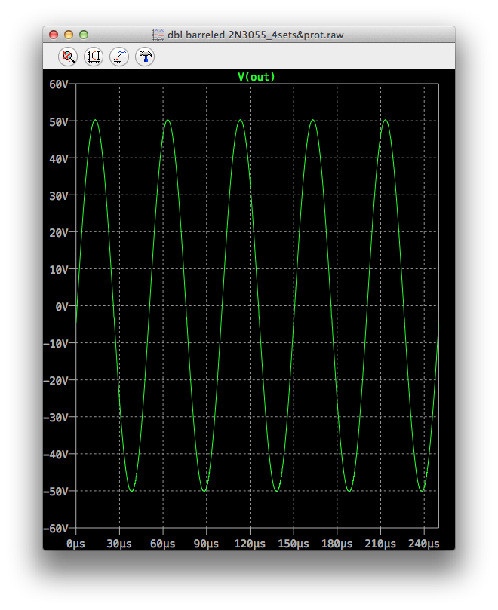
Task: Click the 210µs horizontal axis label
Action: 380,544
